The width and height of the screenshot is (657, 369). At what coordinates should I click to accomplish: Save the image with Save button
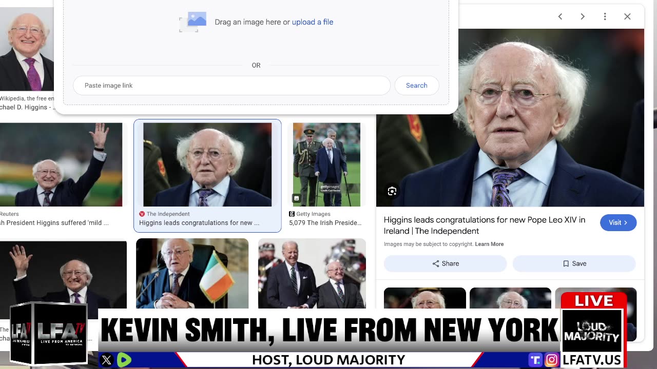click(x=574, y=263)
